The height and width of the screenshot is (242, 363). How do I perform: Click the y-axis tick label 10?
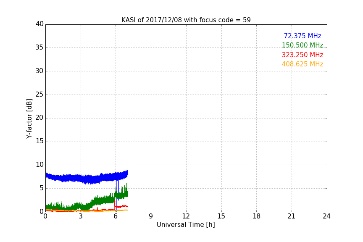point(39,165)
